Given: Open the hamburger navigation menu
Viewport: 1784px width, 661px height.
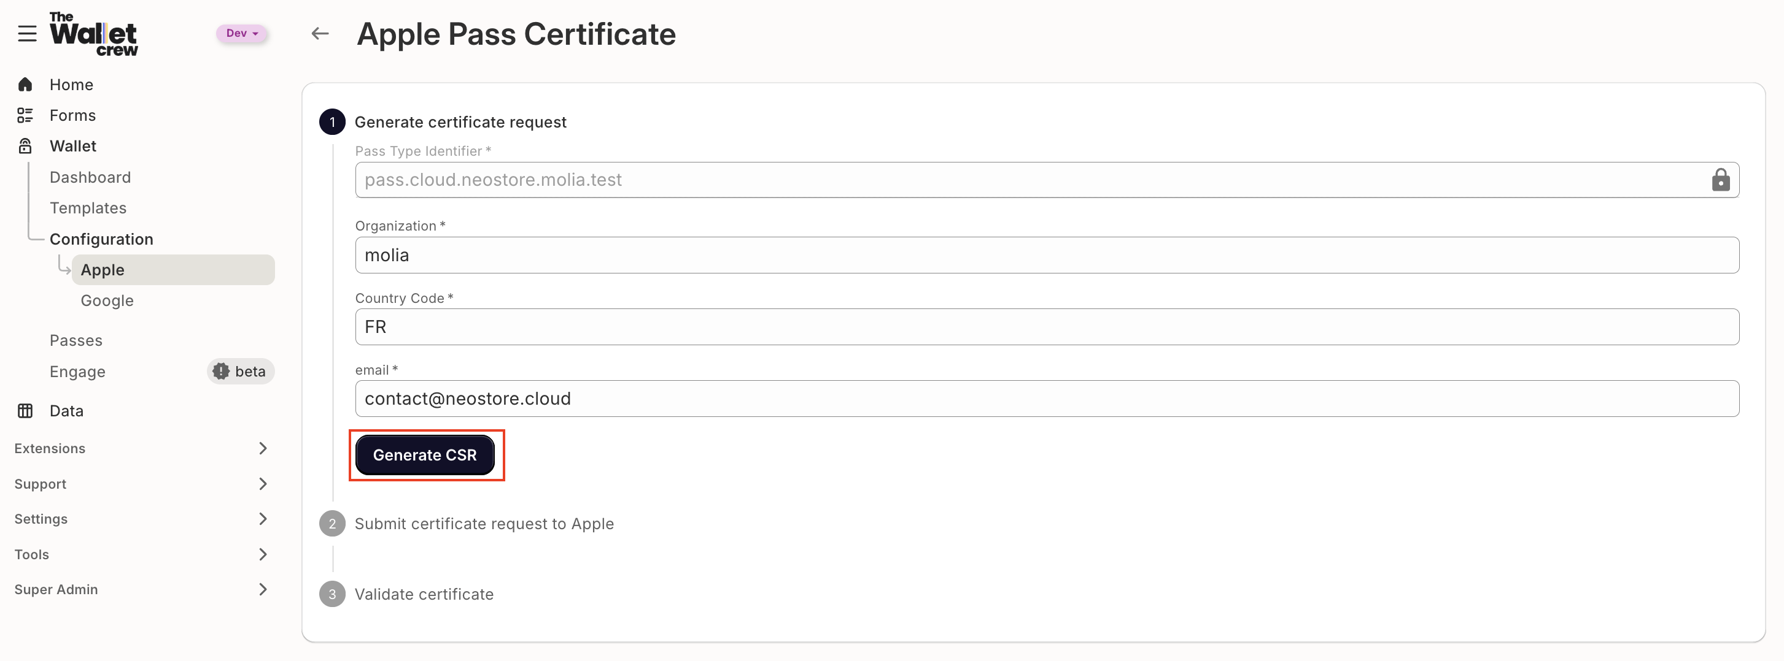Looking at the screenshot, I should pos(27,32).
